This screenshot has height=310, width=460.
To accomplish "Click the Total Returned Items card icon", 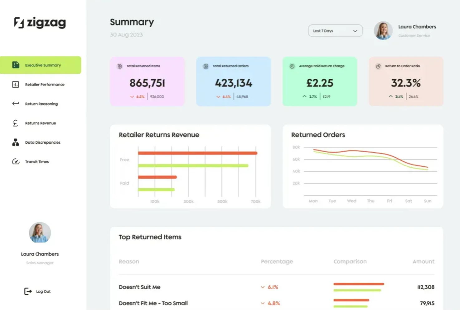I will [x=119, y=66].
